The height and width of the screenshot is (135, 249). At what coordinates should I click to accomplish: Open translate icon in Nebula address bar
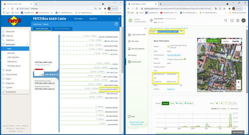[216, 9]
